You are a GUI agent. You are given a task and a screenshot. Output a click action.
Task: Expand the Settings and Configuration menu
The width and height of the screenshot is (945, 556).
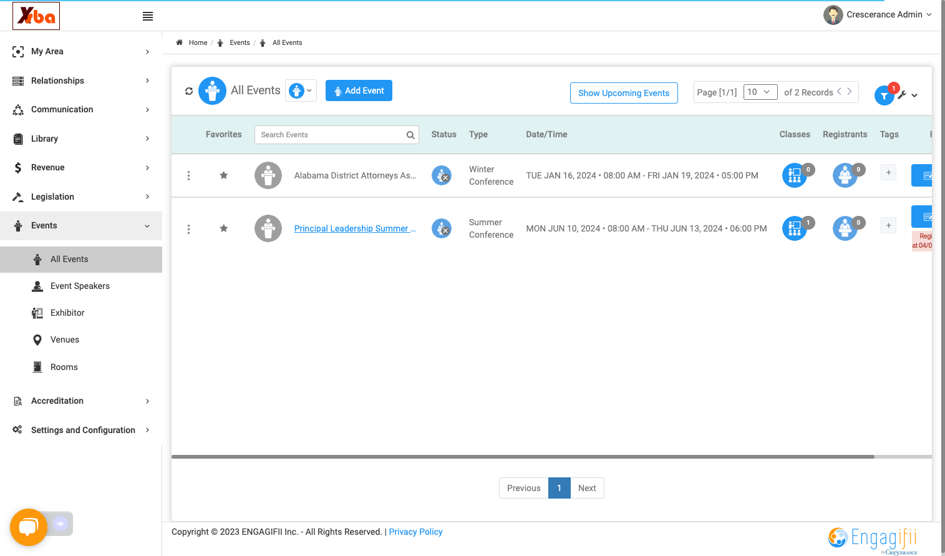pos(81,430)
